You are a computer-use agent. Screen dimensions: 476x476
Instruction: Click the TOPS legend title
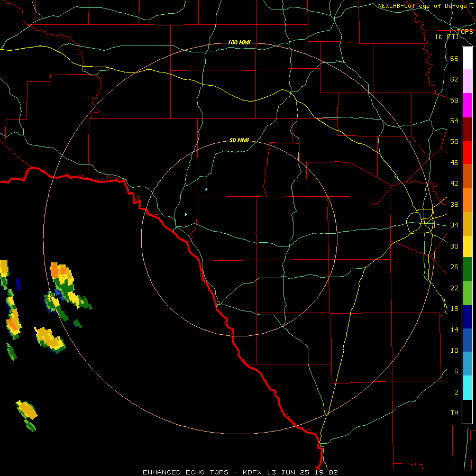pyautogui.click(x=465, y=31)
